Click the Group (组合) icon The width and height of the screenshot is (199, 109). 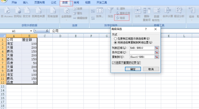pyautogui.click(x=192, y=14)
